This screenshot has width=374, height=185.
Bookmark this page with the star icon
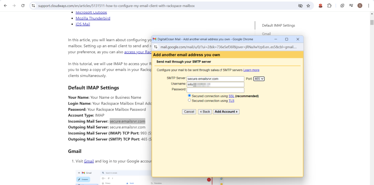pyautogui.click(x=308, y=6)
